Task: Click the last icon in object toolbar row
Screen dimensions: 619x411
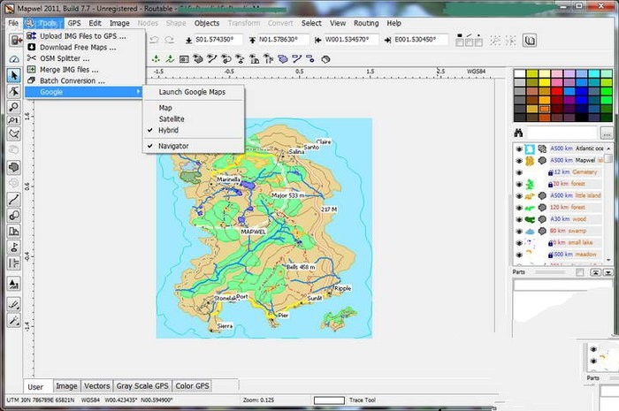Action: coord(325,59)
